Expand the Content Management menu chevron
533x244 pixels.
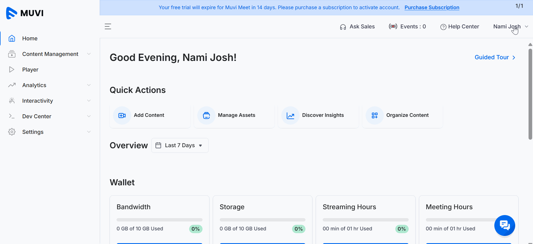(x=89, y=54)
